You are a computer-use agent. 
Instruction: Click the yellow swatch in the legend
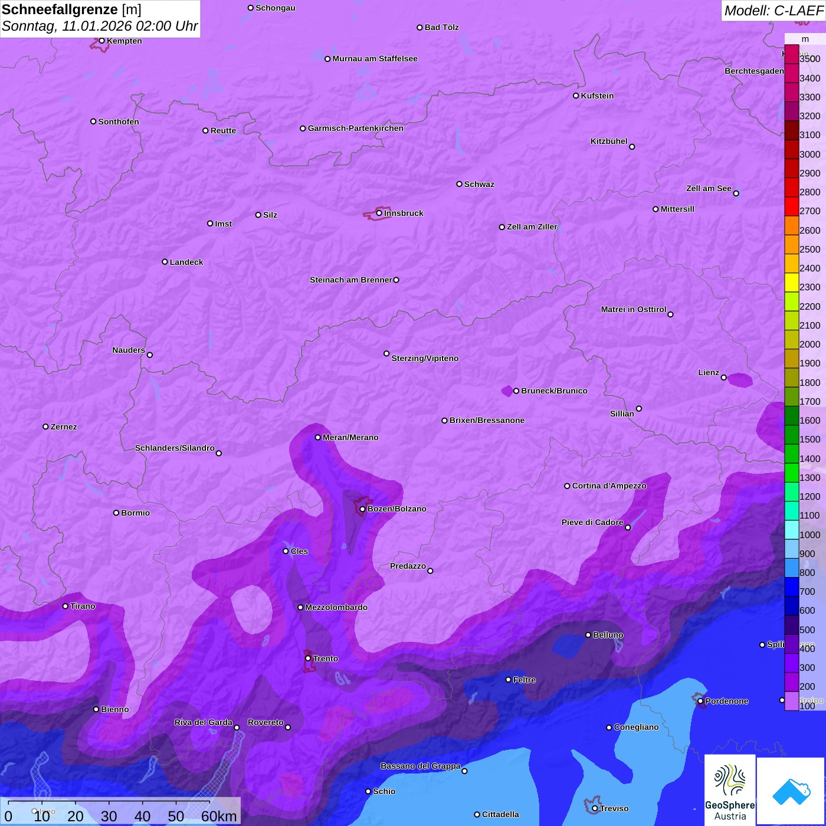click(792, 282)
